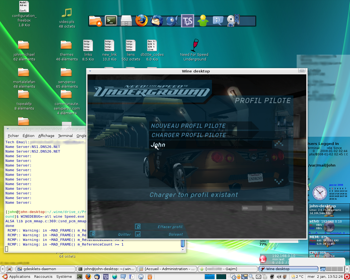
Task: Open the Système menu
Action: [x=64, y=277]
